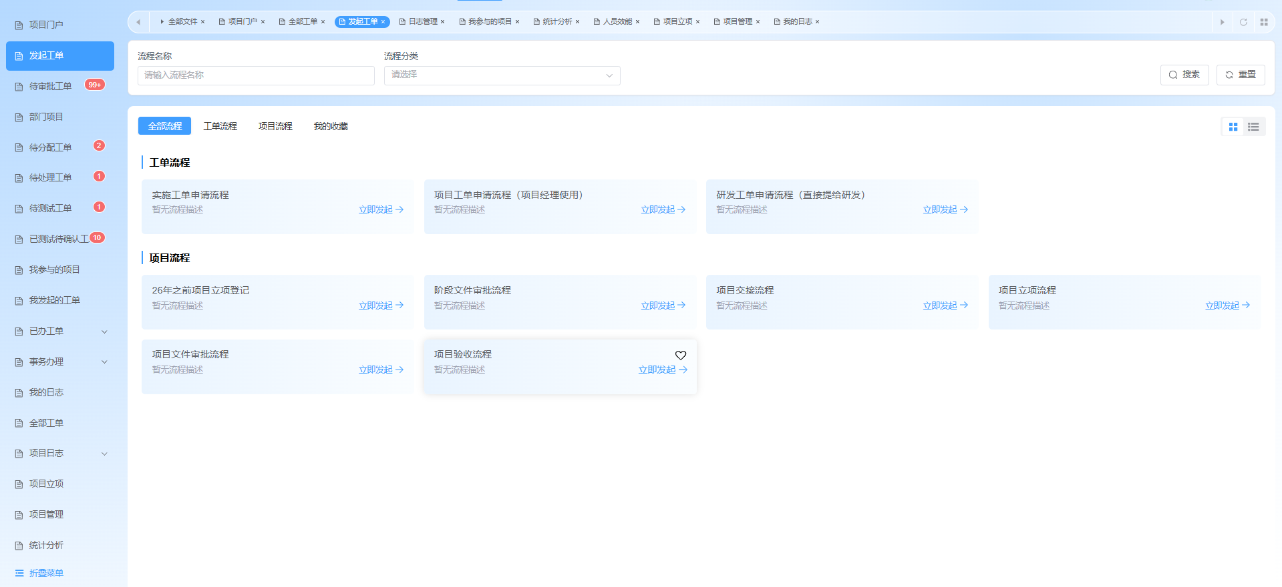Refresh the current tab page

click(1243, 22)
